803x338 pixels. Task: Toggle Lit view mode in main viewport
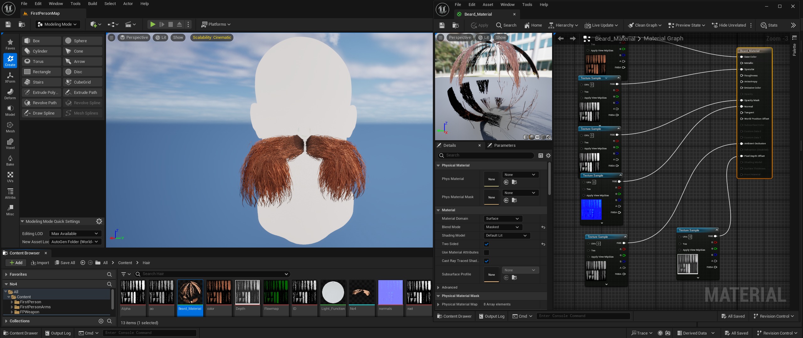(x=161, y=37)
